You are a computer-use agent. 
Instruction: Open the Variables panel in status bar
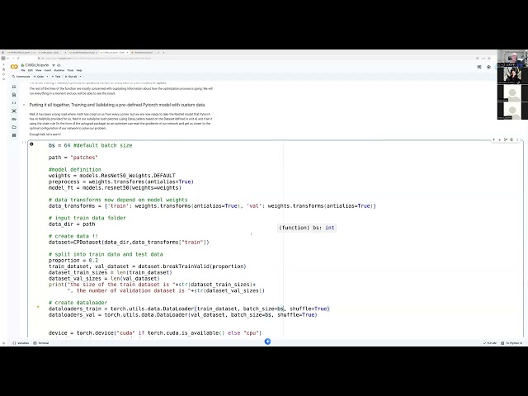pos(21,343)
